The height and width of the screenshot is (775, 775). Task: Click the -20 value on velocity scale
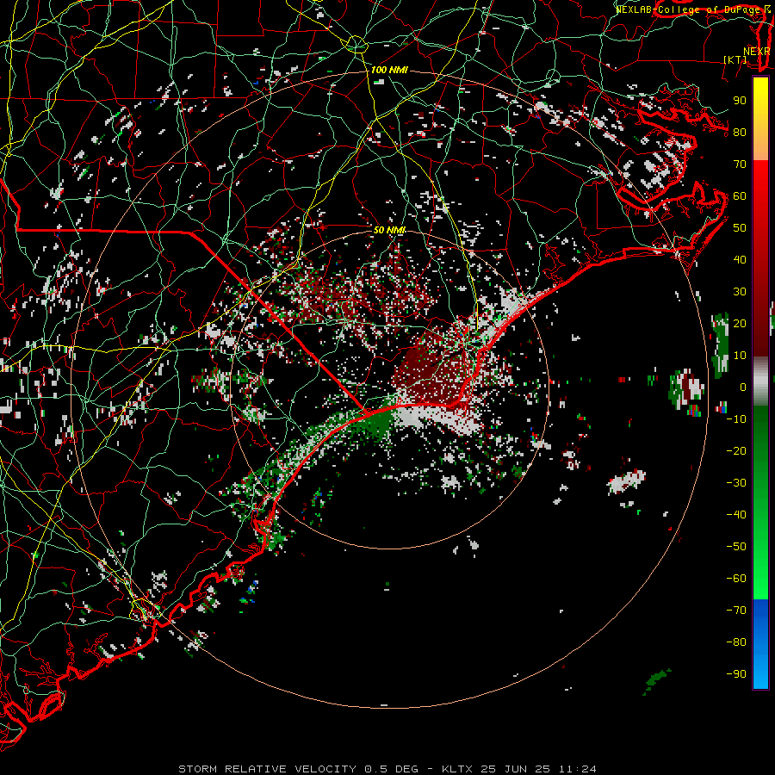click(x=736, y=451)
